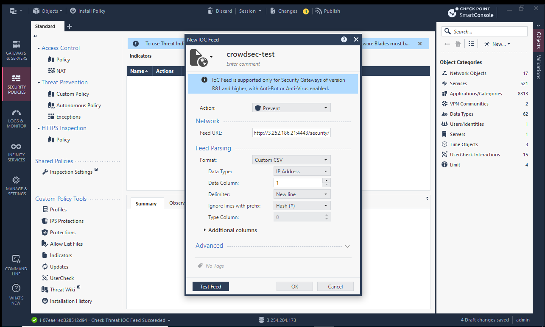
Task: Switch to the Summary tab
Action: pos(146,204)
